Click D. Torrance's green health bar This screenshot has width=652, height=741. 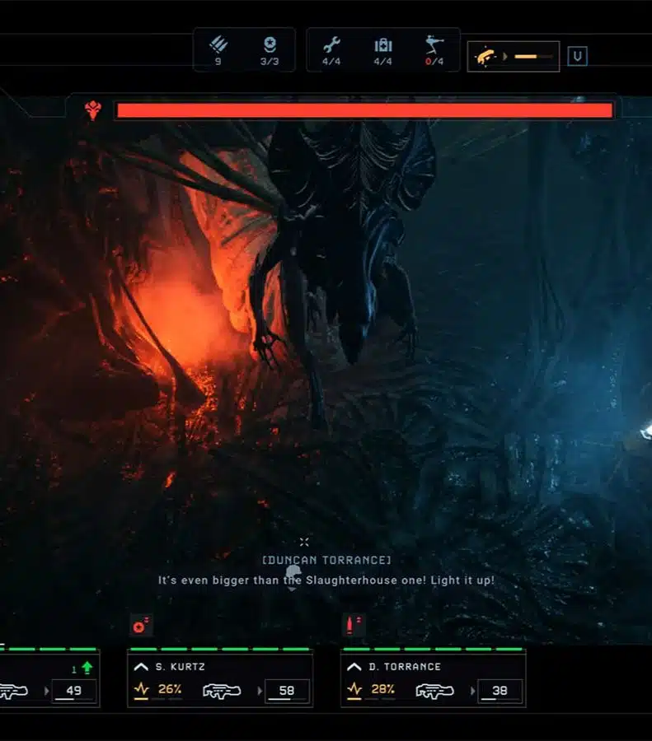pos(433,650)
